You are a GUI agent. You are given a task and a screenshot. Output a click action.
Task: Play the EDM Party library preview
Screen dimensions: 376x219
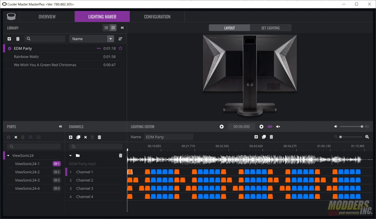[10, 48]
